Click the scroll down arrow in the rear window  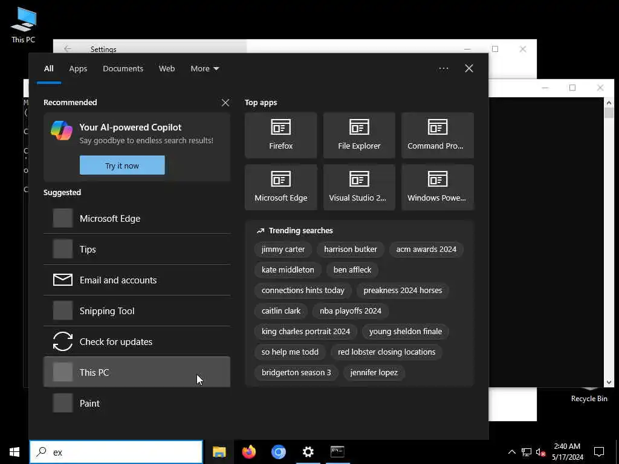pos(609,382)
